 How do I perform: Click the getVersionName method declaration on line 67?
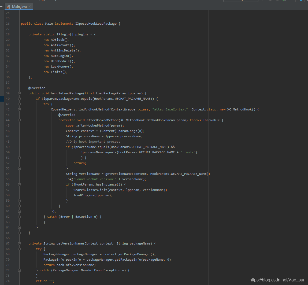pyautogui.click(x=70, y=243)
